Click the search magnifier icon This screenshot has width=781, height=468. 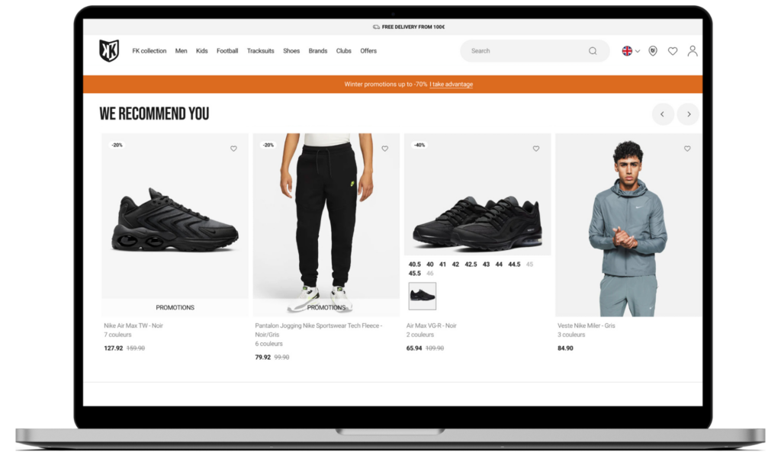[x=593, y=51]
